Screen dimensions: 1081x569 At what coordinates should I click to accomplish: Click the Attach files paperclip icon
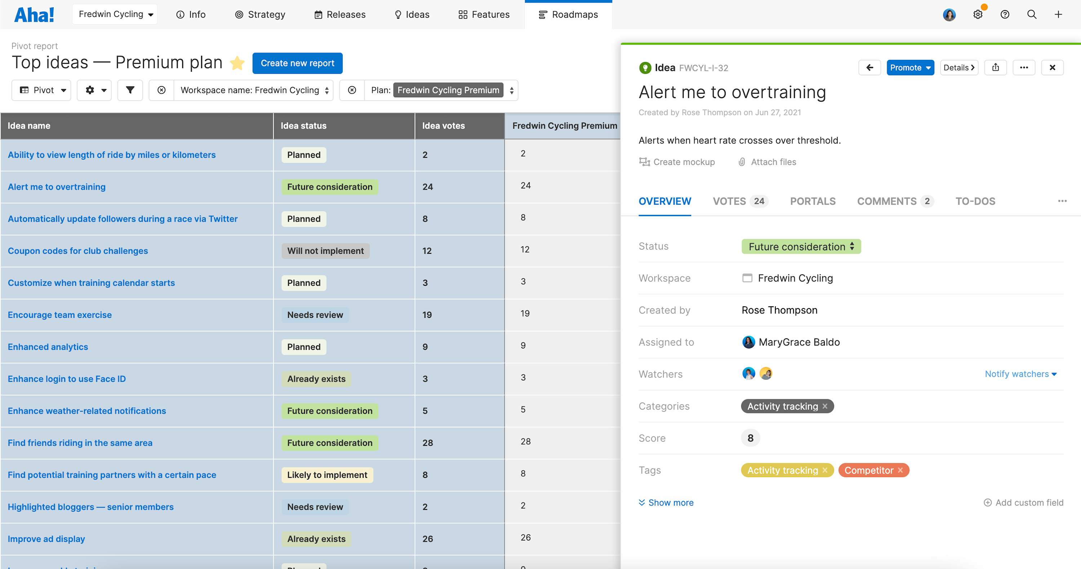point(742,162)
